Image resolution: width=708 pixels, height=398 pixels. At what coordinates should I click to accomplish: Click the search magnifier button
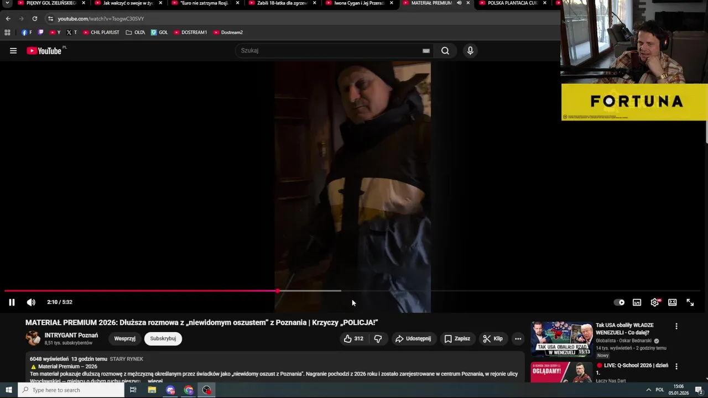pos(445,51)
